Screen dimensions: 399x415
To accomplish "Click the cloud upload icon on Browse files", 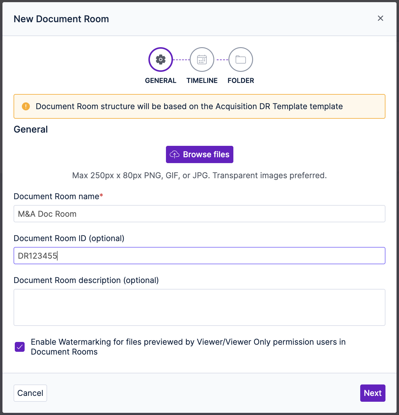I will (175, 154).
